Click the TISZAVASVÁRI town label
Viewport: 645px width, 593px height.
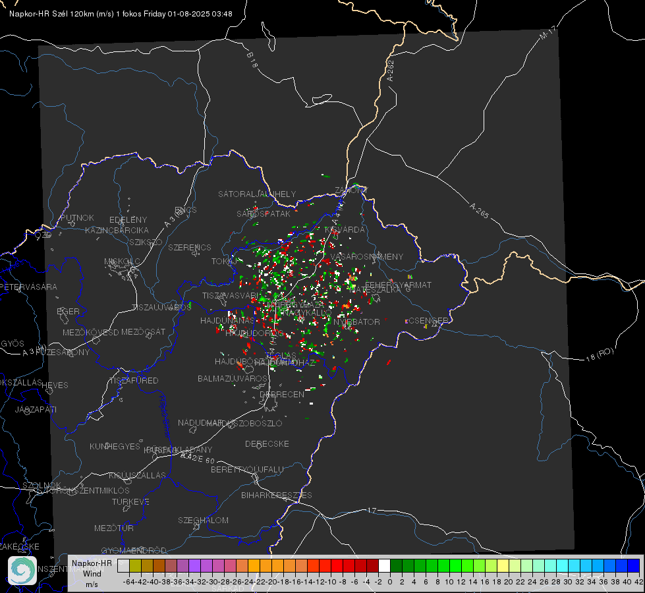(232, 295)
